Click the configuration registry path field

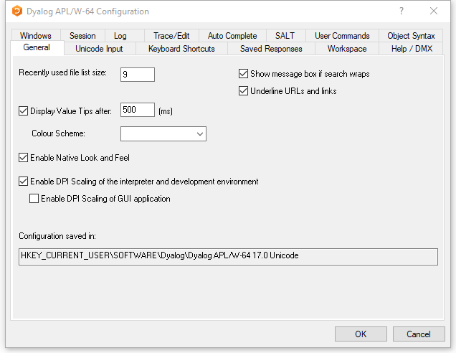click(x=228, y=257)
